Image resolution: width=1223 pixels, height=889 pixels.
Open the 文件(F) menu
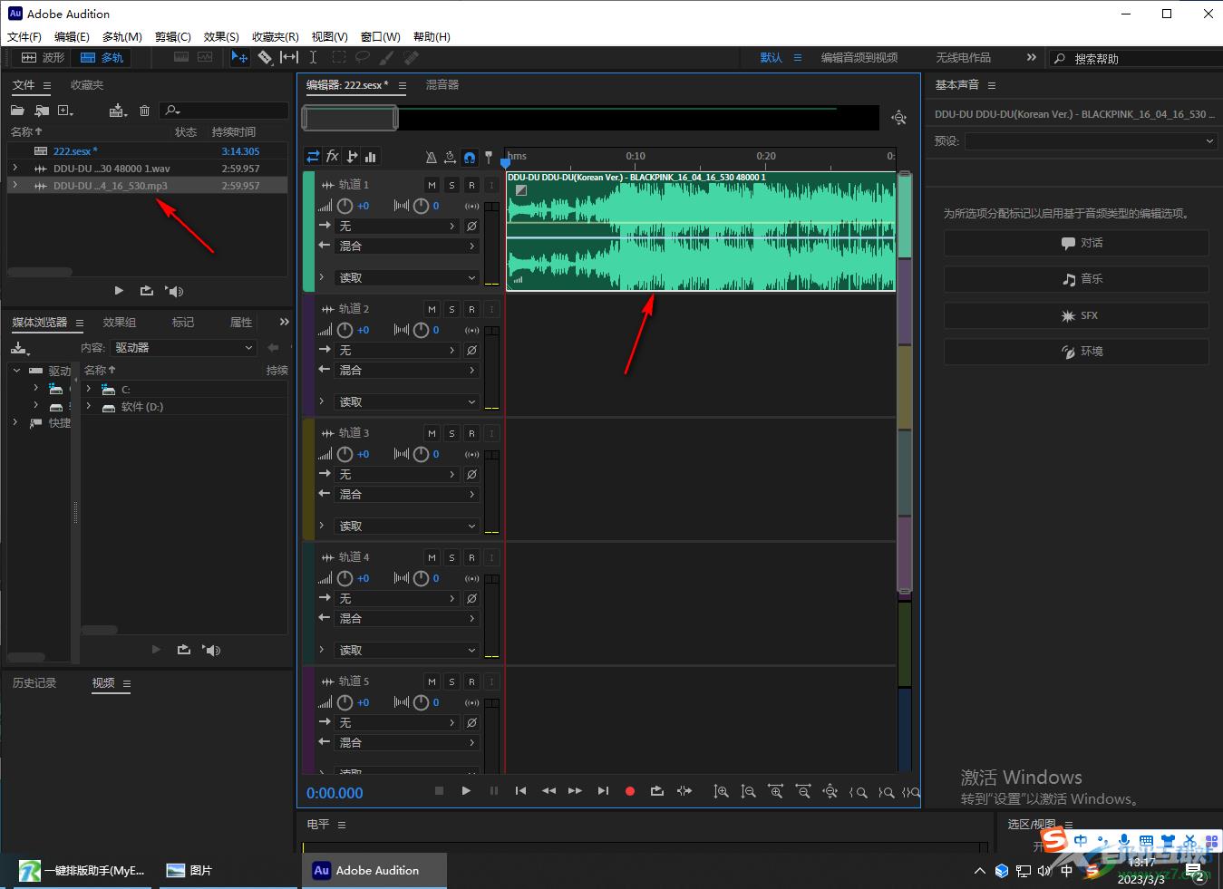pyautogui.click(x=24, y=37)
